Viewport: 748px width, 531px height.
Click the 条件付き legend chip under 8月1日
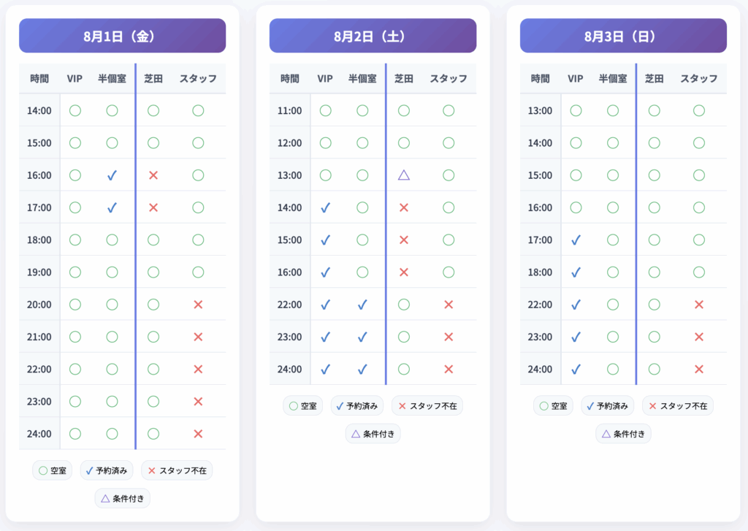(123, 499)
